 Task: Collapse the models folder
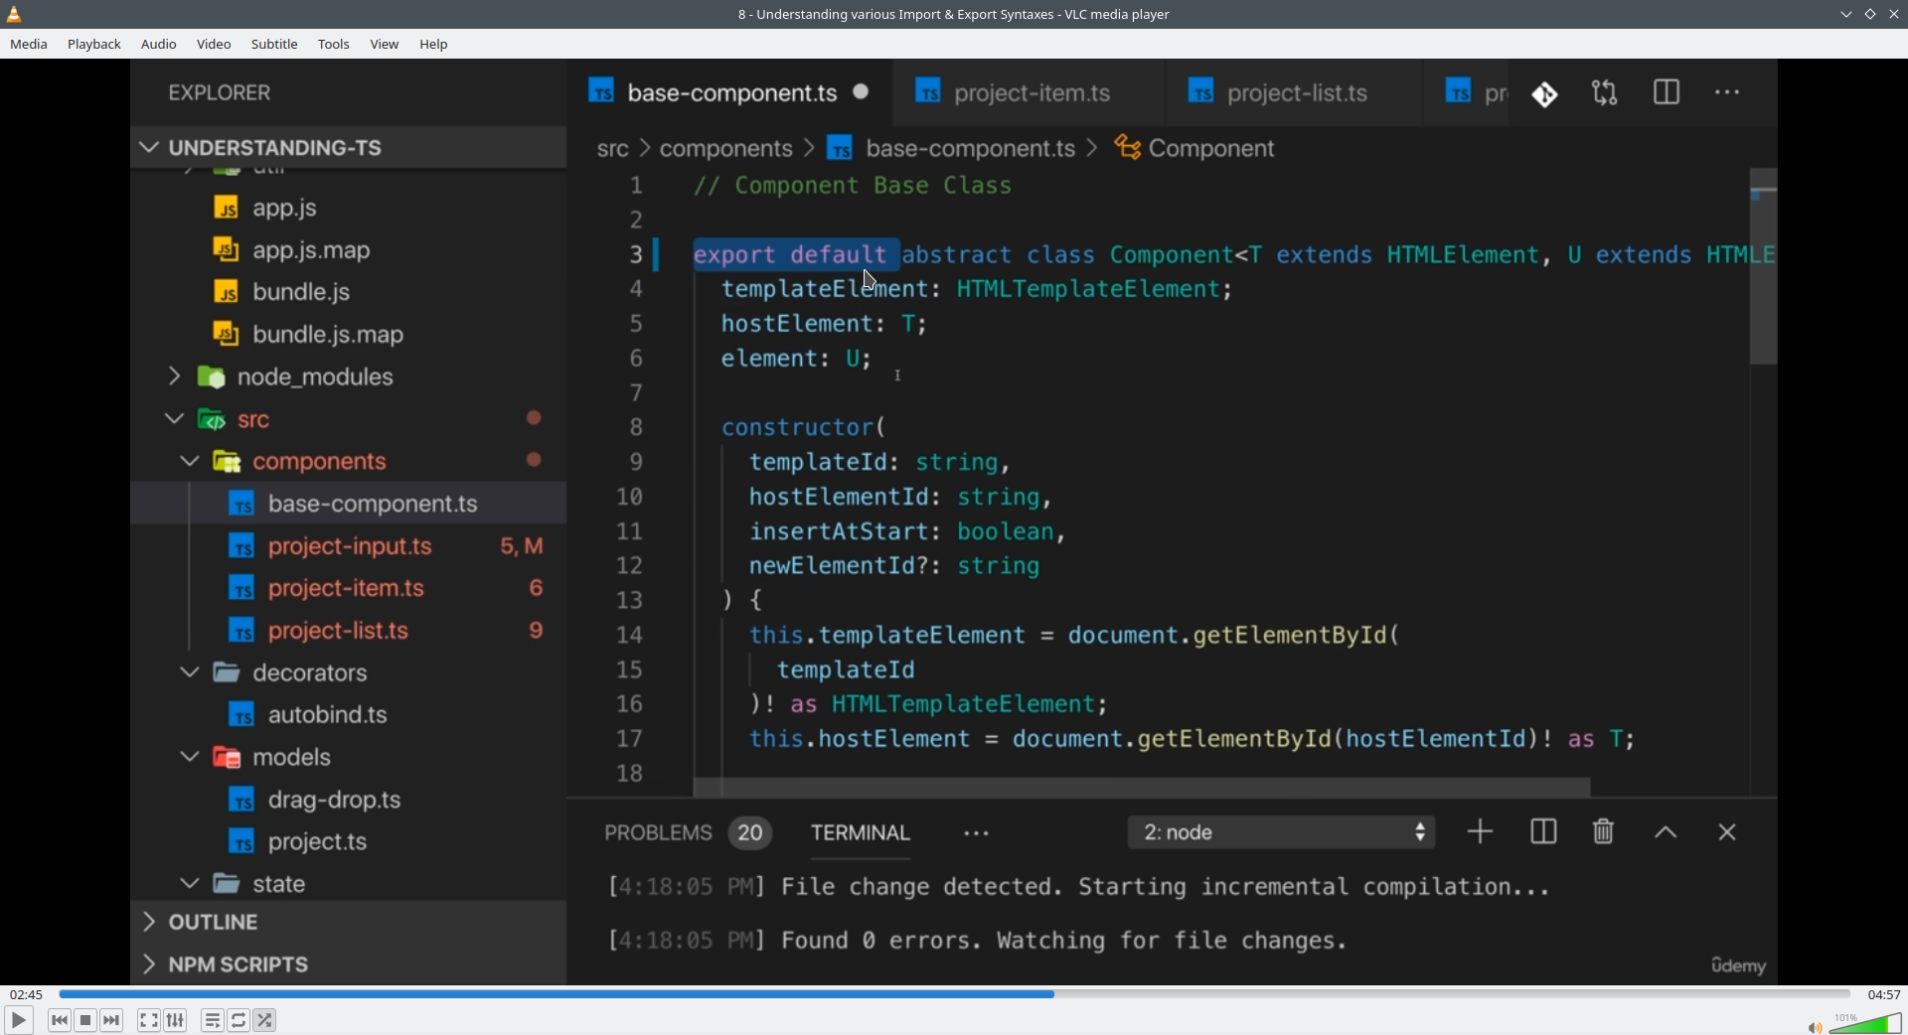[x=349, y=758]
